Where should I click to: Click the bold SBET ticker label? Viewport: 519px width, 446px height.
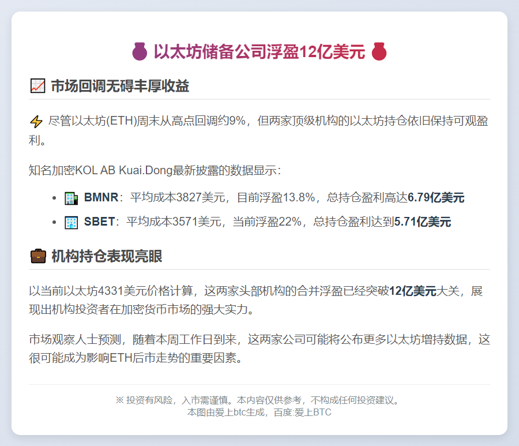click(99, 222)
